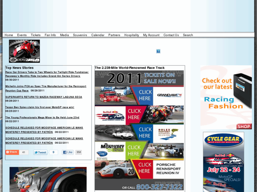
Task: Open the Racing Fashion ad banner
Action: [226, 97]
